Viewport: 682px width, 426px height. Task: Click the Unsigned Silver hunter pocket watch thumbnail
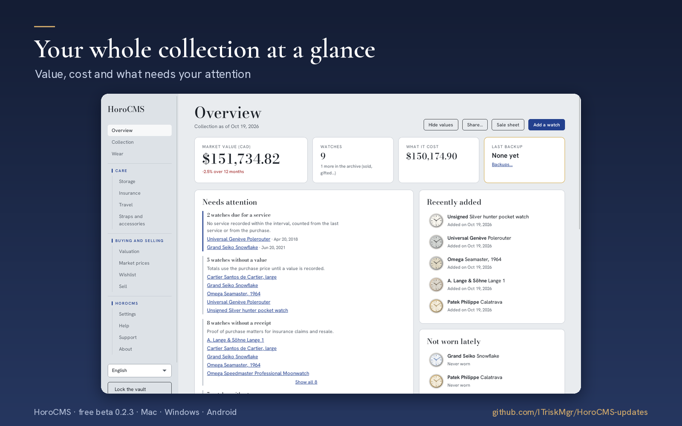point(436,221)
